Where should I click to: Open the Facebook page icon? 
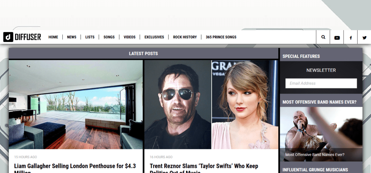tap(351, 38)
